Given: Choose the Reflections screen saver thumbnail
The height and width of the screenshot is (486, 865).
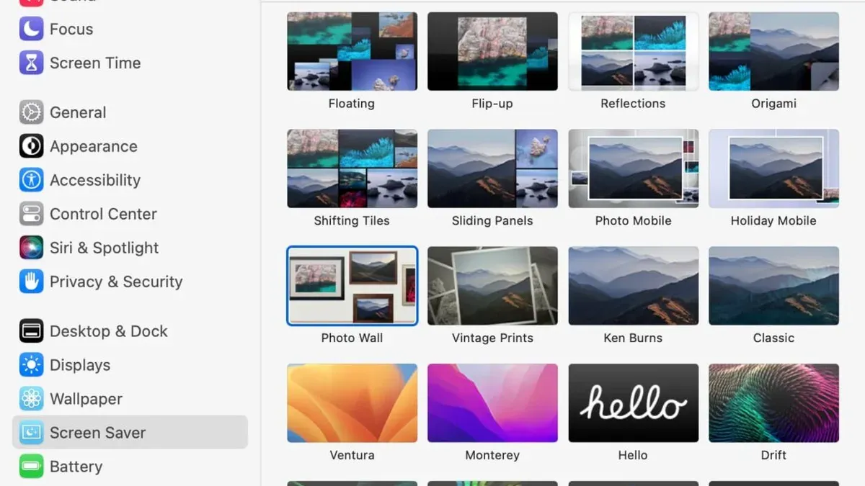Looking at the screenshot, I should [633, 51].
